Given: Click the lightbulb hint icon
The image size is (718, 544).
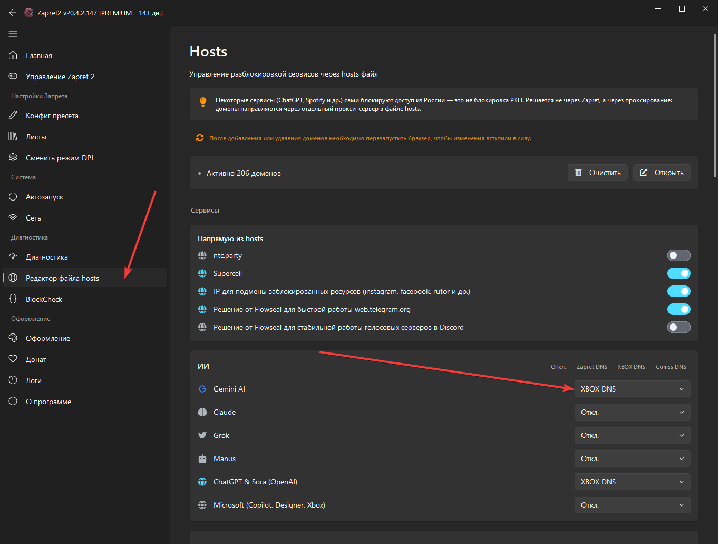Looking at the screenshot, I should pos(203,102).
